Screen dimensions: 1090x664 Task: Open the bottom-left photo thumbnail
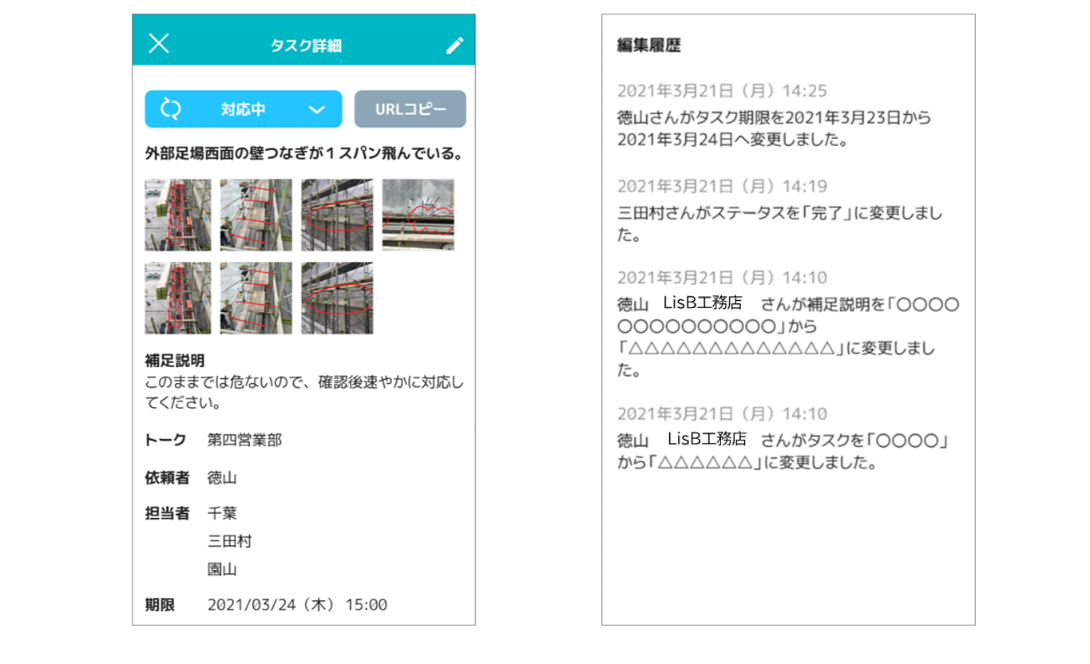pyautogui.click(x=177, y=295)
